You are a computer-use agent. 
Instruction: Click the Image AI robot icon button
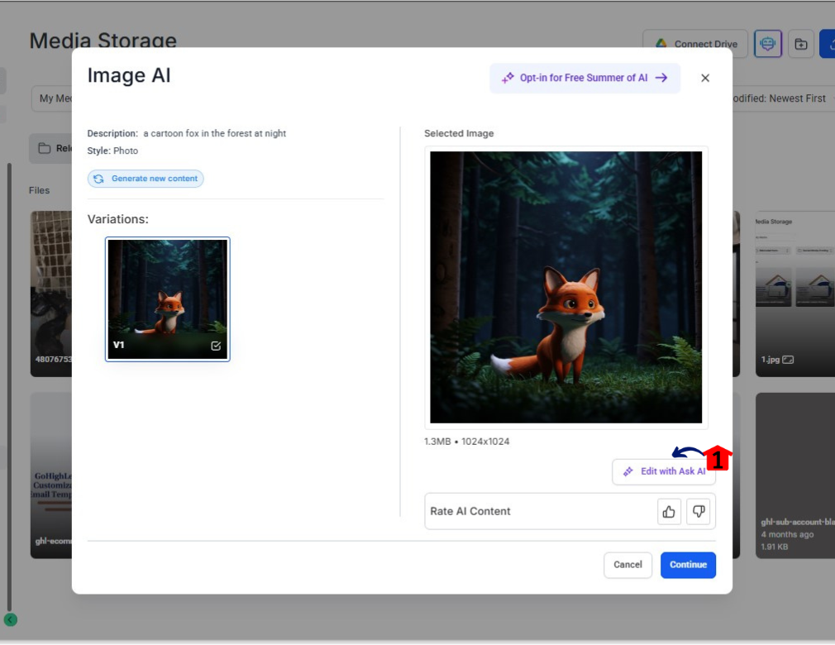(768, 45)
